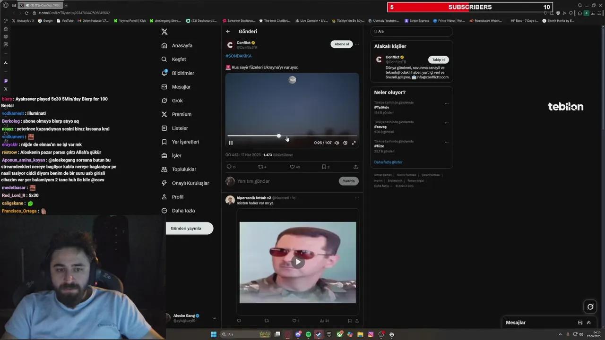Open options for #TelAviv trend
The width and height of the screenshot is (605, 340).
(x=447, y=103)
